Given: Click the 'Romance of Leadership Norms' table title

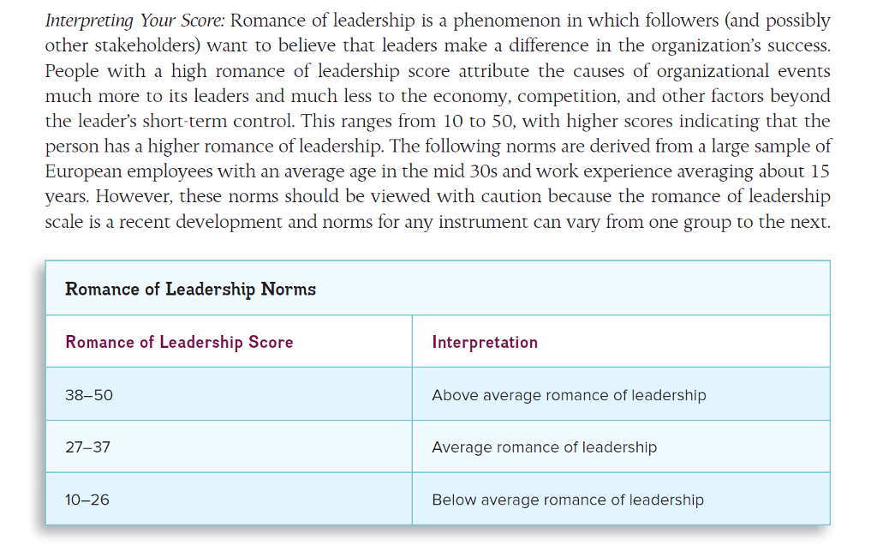Looking at the screenshot, I should (x=190, y=289).
